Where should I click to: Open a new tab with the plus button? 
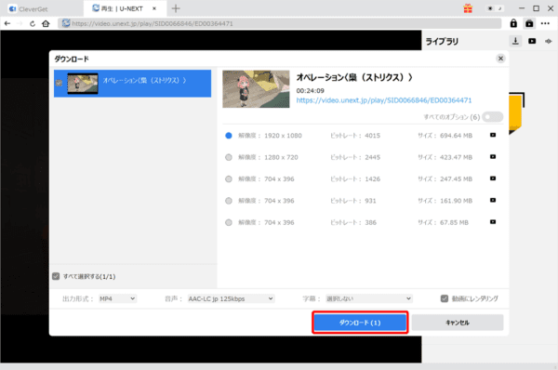tap(176, 8)
